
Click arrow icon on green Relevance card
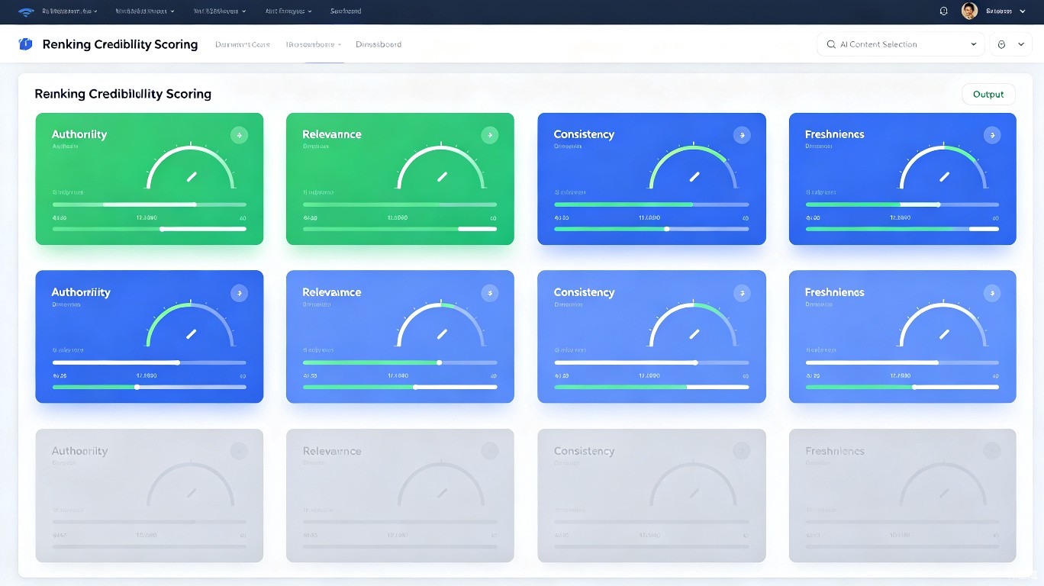tap(489, 135)
